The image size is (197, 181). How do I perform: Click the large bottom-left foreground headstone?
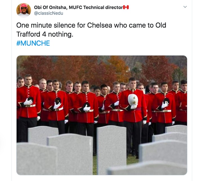click(37, 159)
